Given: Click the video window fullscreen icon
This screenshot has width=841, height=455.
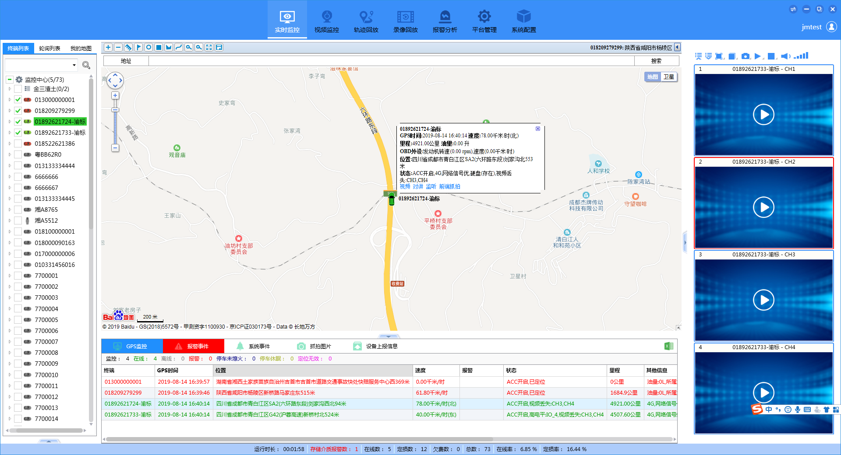Looking at the screenshot, I should pyautogui.click(x=719, y=56).
